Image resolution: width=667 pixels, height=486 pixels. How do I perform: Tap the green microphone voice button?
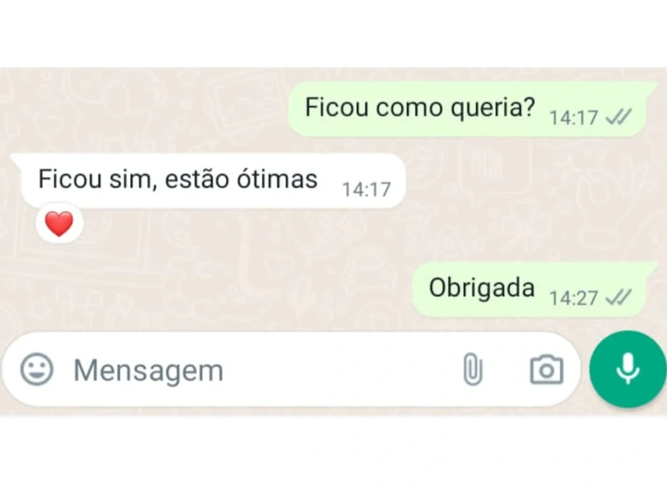pyautogui.click(x=628, y=369)
